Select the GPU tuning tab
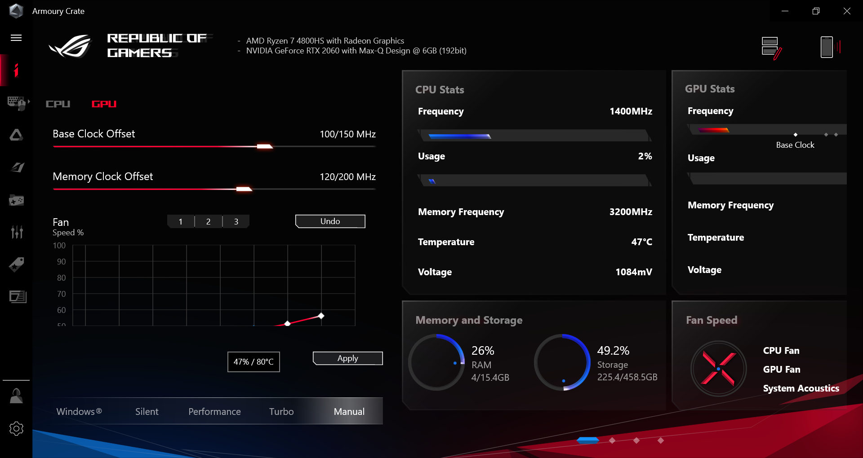863x458 pixels. coord(104,104)
